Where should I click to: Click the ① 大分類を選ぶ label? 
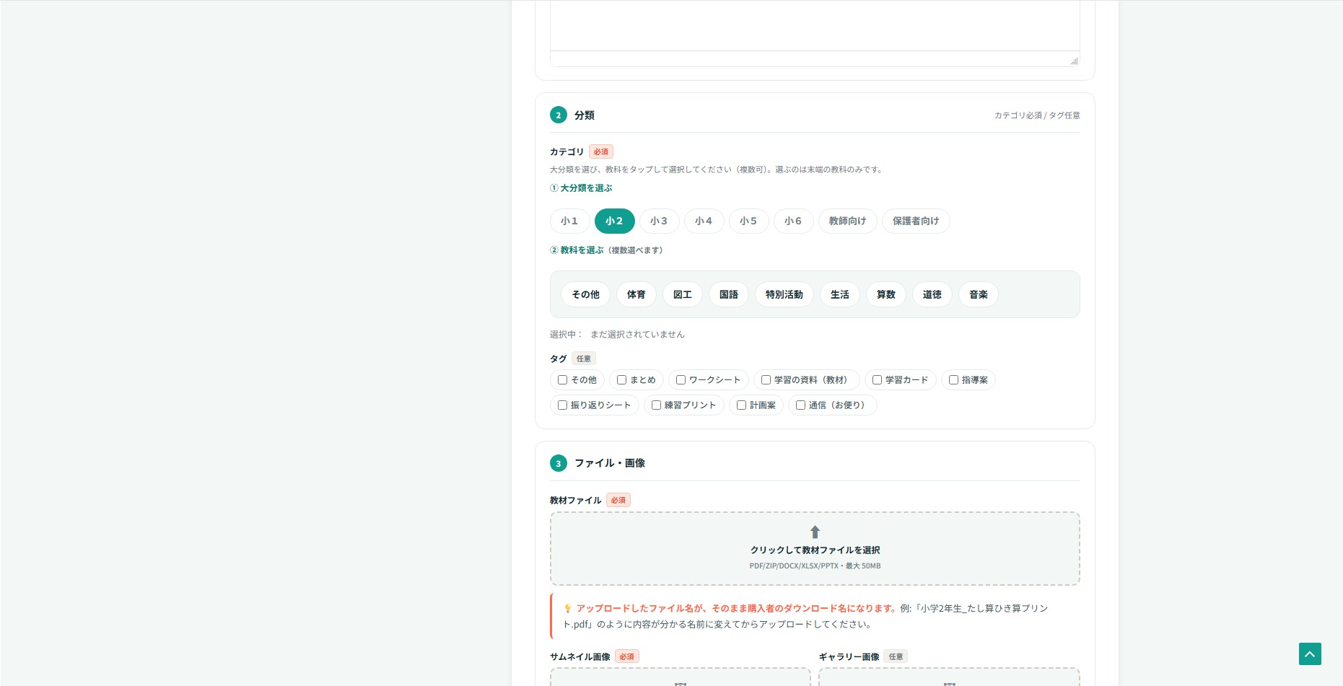pyautogui.click(x=581, y=188)
